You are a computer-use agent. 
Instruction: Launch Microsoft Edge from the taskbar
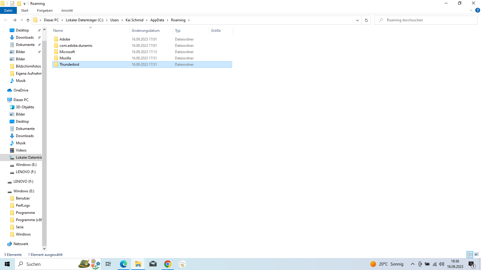coord(123,264)
